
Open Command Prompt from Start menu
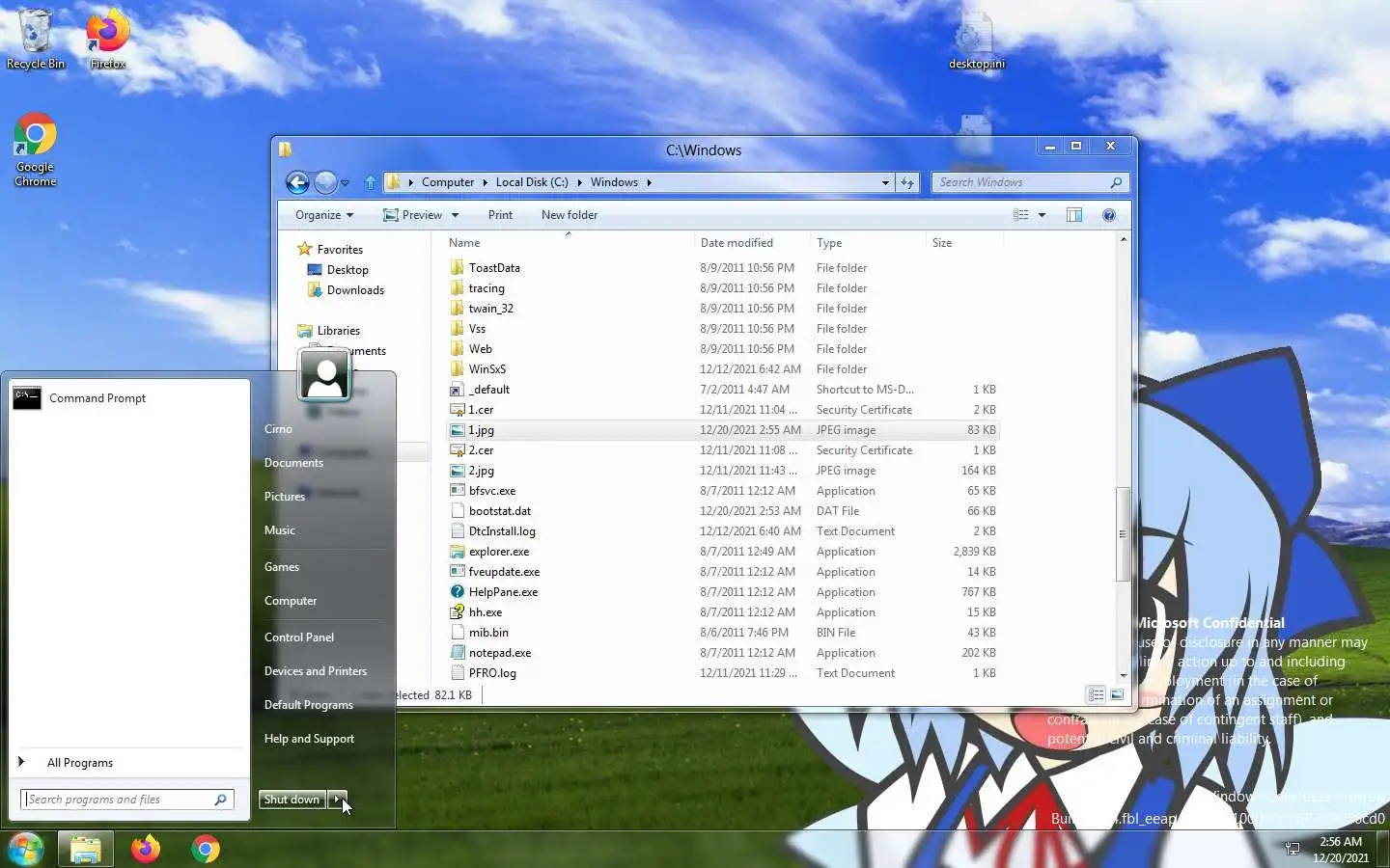tap(128, 398)
